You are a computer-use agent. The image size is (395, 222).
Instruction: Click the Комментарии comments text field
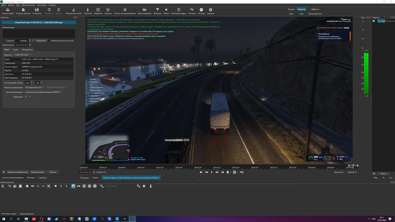[39, 34]
